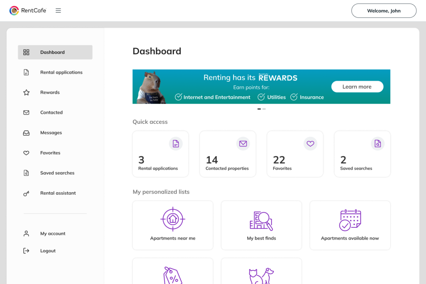Viewport: 426px width, 284px height.
Task: Click the Favorites heart icon in sidebar
Action: (26, 153)
